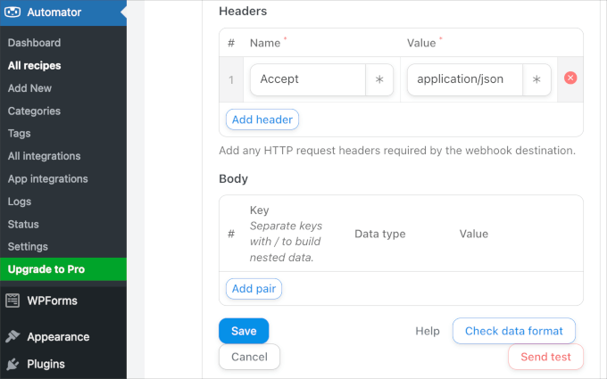The image size is (607, 379).
Task: Focus the header Name field containing Accept
Action: [x=308, y=79]
